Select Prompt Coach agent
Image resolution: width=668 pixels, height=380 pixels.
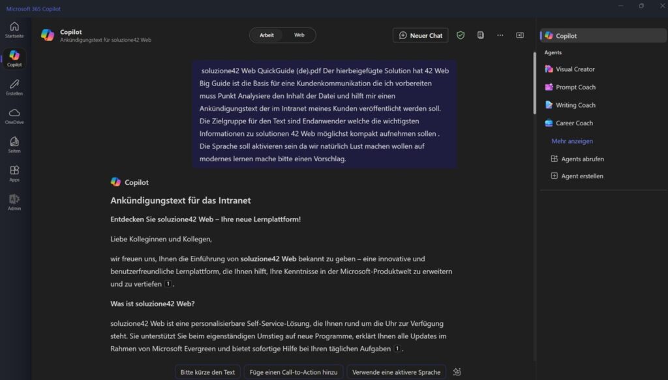click(575, 87)
